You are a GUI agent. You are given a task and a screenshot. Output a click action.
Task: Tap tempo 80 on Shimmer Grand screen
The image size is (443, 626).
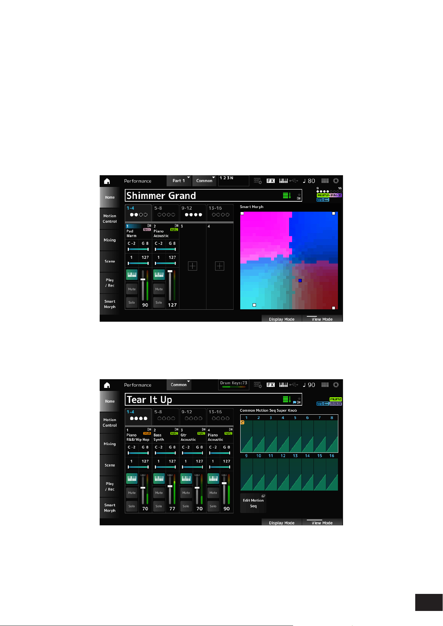coord(309,181)
